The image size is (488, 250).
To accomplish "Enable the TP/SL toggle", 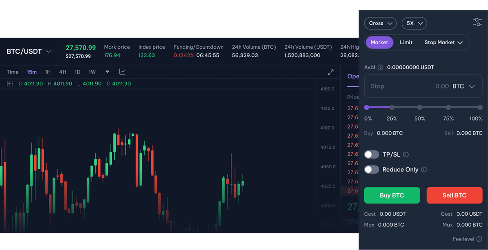I will click(371, 154).
